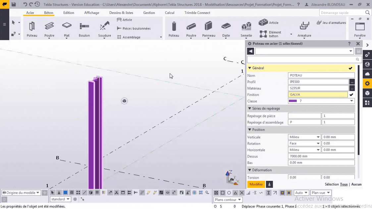Click the Modifier button
This screenshot has height=209, width=372.
(x=256, y=184)
